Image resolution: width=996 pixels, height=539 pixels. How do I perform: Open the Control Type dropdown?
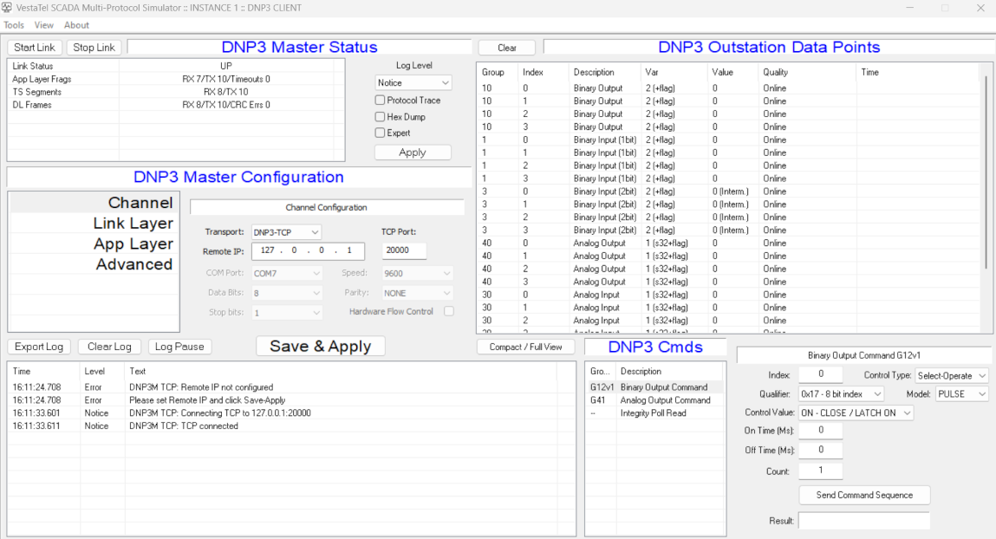coord(951,376)
